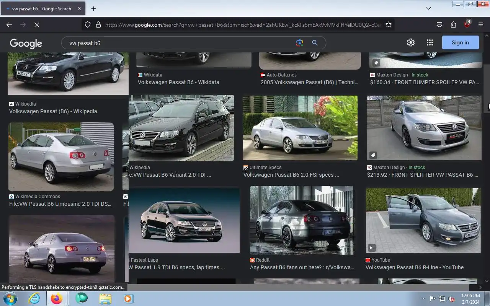Open Volkswagen Passat B6 2.0 FSI specs link
The width and height of the screenshot is (490, 306).
(291, 175)
